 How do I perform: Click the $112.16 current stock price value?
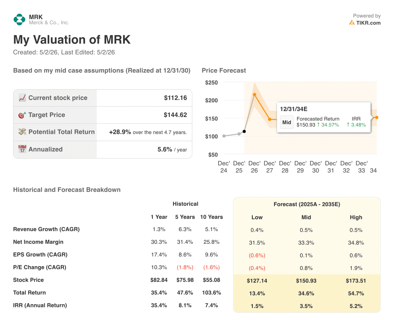(x=175, y=98)
